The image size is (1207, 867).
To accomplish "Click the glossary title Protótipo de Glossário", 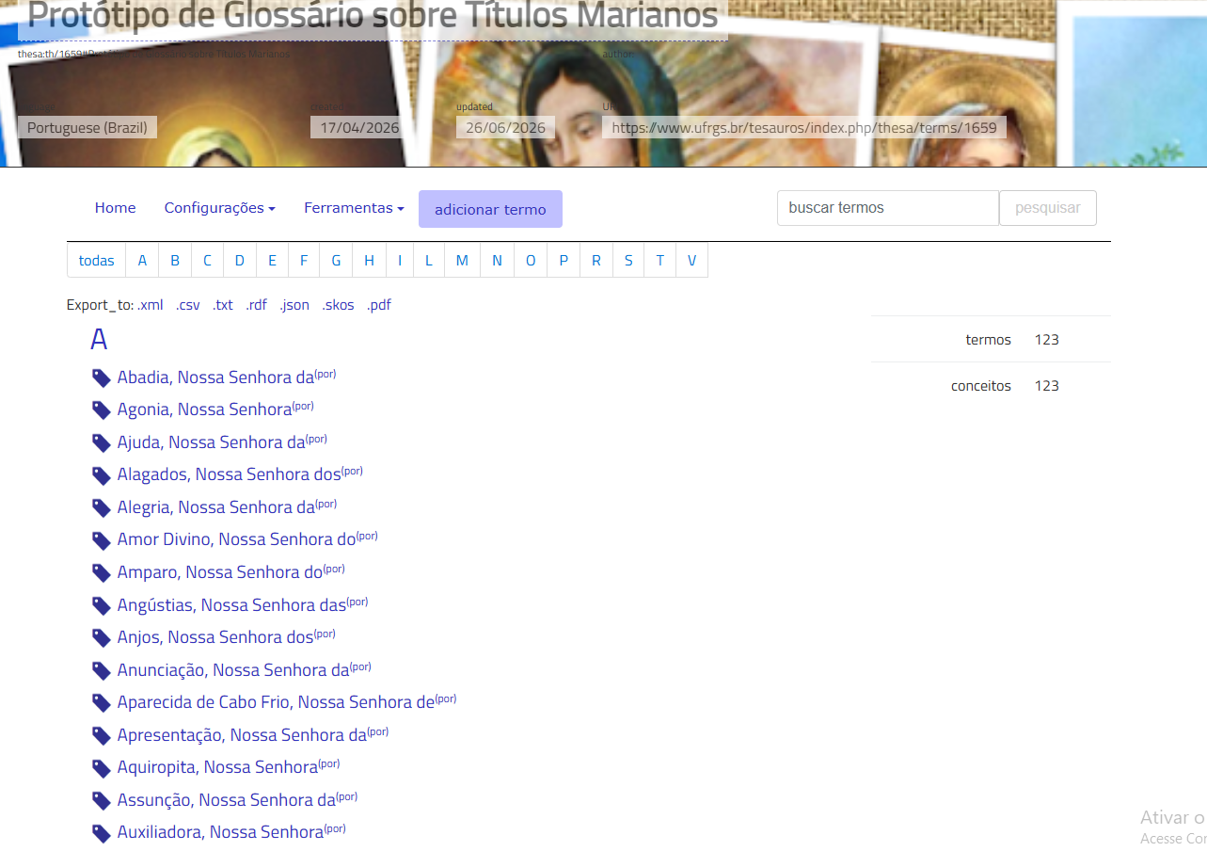I will click(x=373, y=16).
